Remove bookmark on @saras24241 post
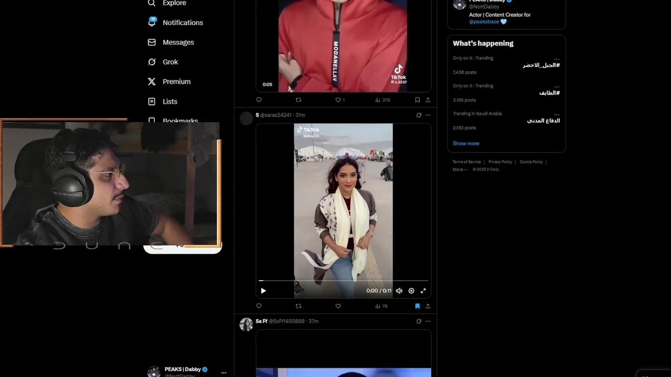671x377 pixels. pyautogui.click(x=417, y=306)
